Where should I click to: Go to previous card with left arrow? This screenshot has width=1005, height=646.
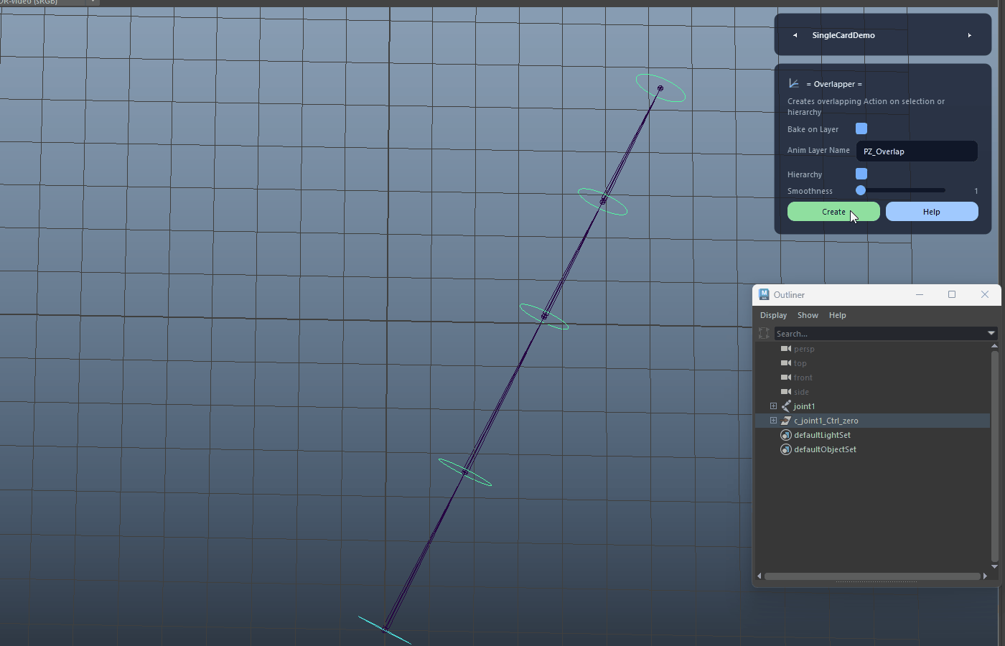coord(795,35)
